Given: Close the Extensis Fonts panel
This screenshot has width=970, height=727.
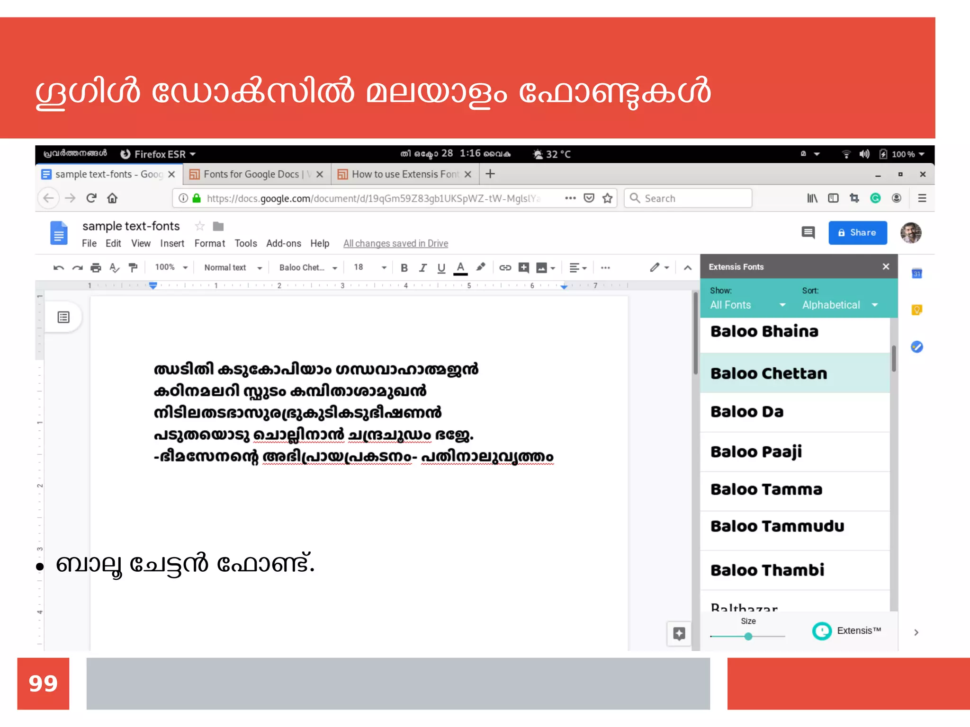Looking at the screenshot, I should tap(886, 266).
